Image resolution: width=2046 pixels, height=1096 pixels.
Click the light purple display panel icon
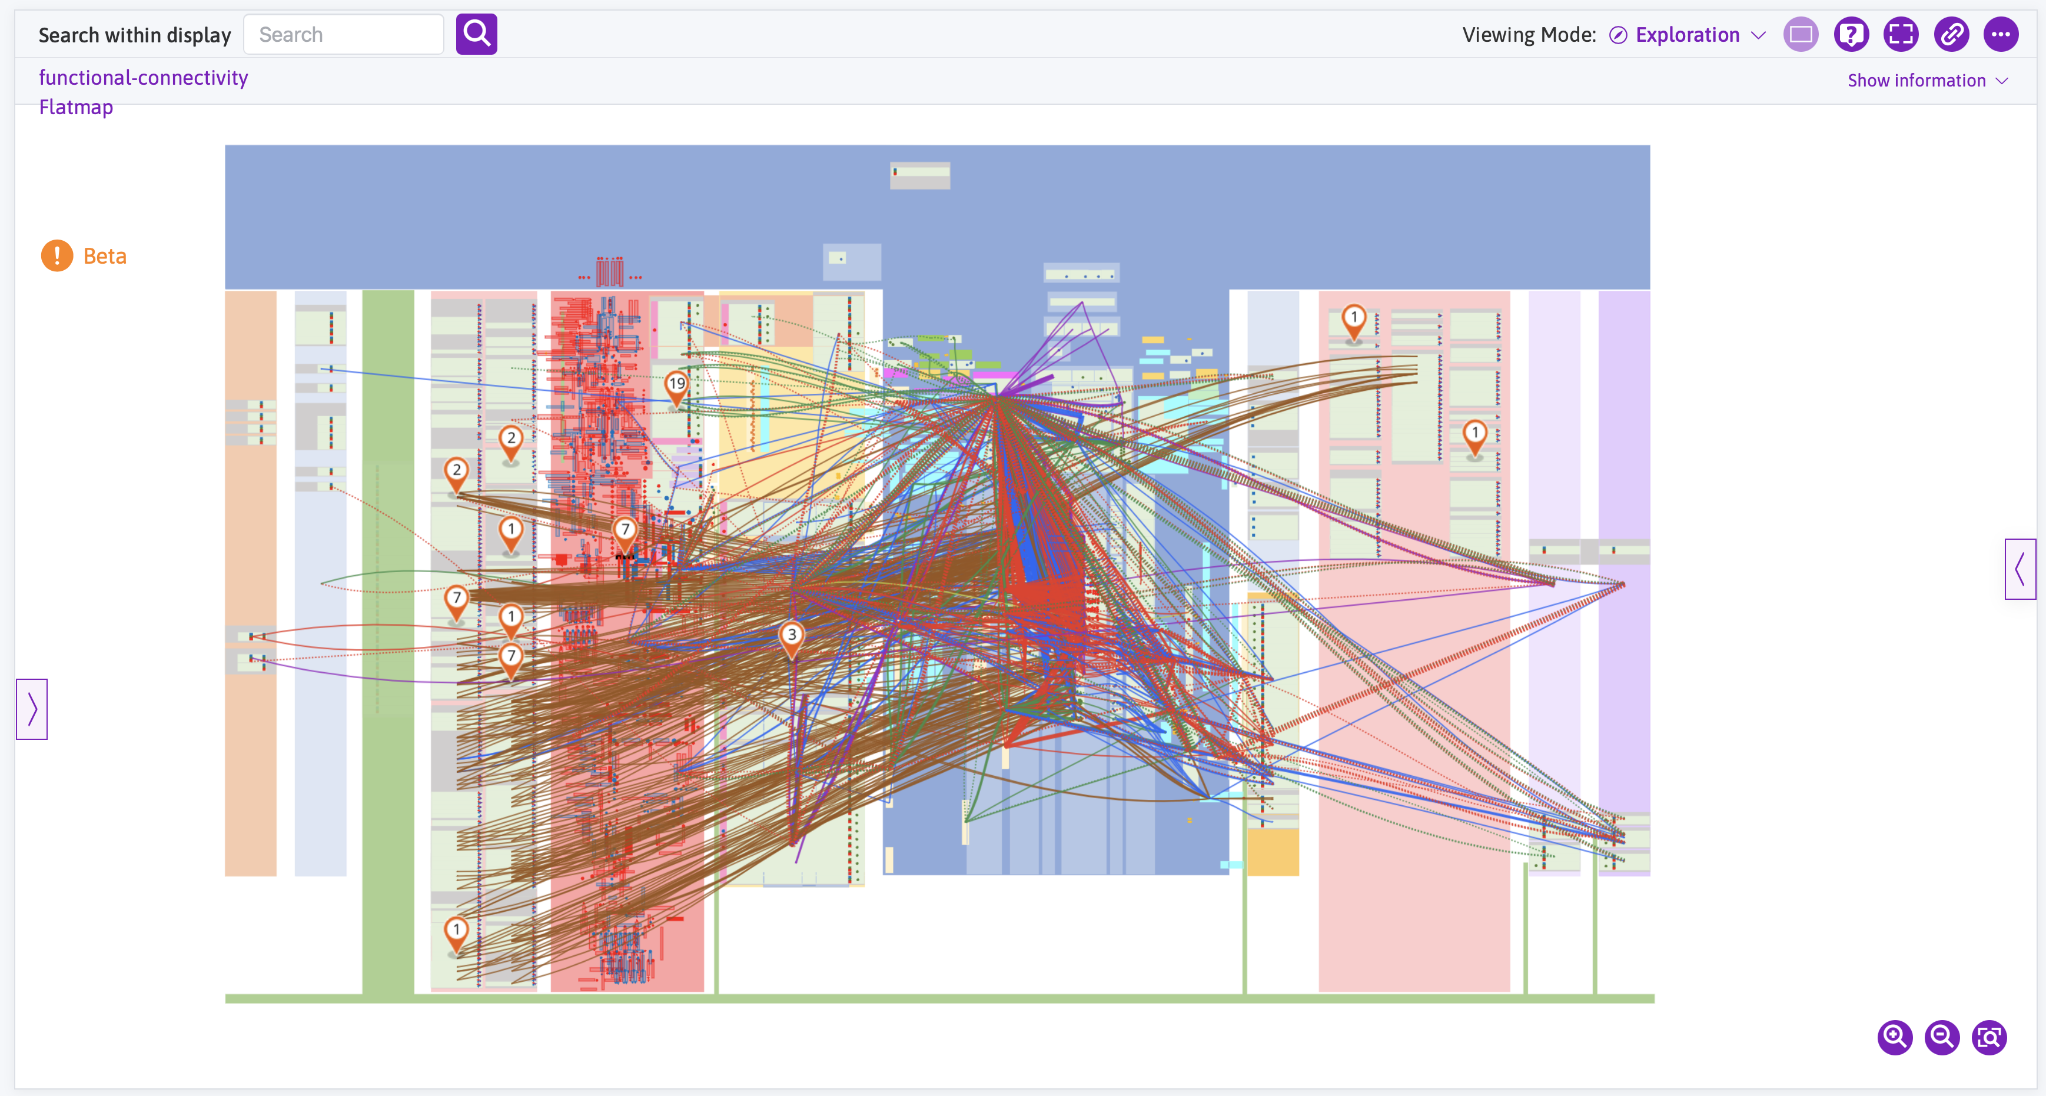pos(1801,34)
